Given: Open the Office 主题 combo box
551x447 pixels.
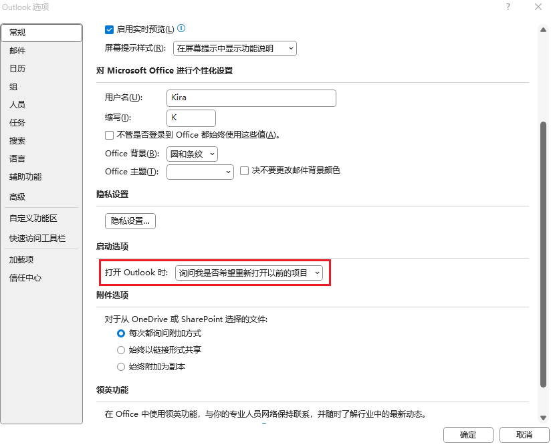Looking at the screenshot, I should coord(200,172).
